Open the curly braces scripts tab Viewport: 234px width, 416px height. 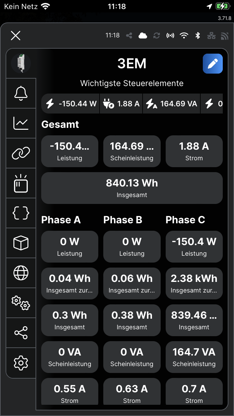click(21, 213)
